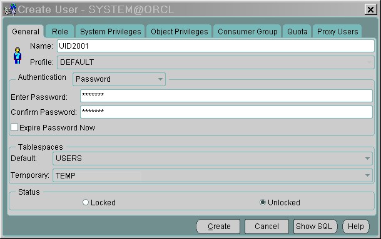Click into the Confirm Password field
This screenshot has width=381, height=239.
click(x=226, y=112)
